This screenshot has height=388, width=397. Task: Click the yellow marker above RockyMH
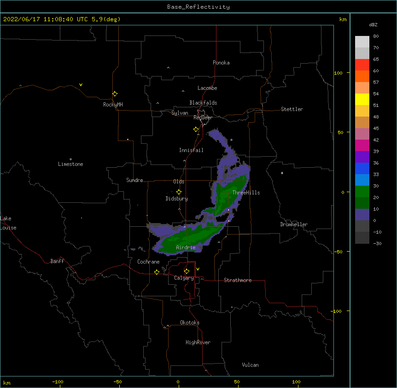click(115, 94)
